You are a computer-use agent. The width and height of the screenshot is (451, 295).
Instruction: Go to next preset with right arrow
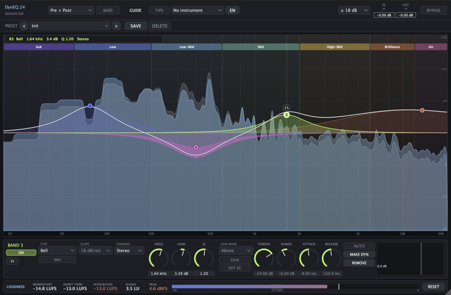116,26
